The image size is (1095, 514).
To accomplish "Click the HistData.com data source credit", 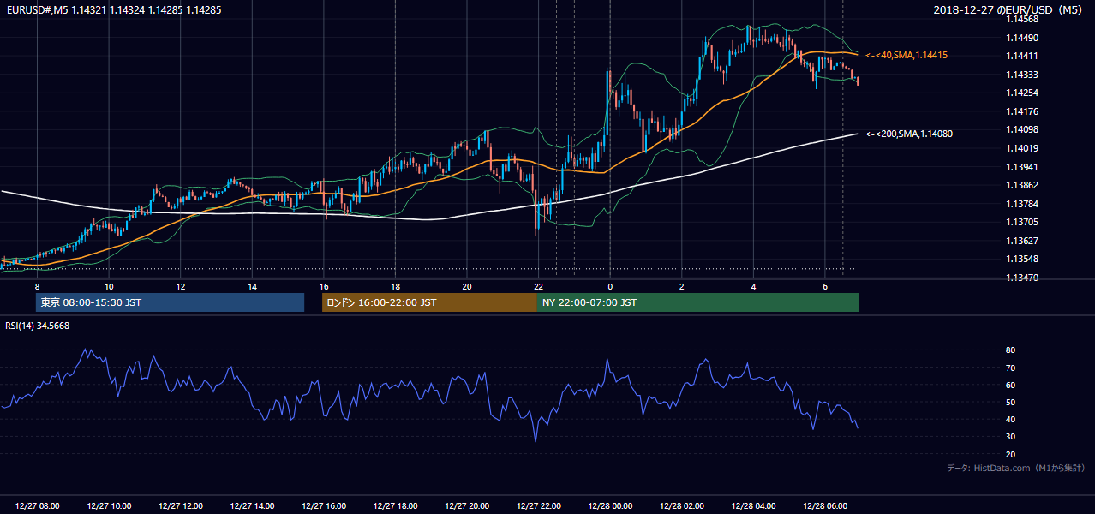I will point(1016,468).
